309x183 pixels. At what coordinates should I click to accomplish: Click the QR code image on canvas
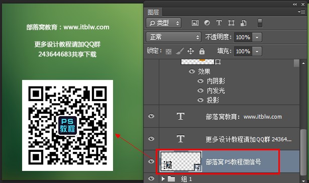[x=67, y=125]
